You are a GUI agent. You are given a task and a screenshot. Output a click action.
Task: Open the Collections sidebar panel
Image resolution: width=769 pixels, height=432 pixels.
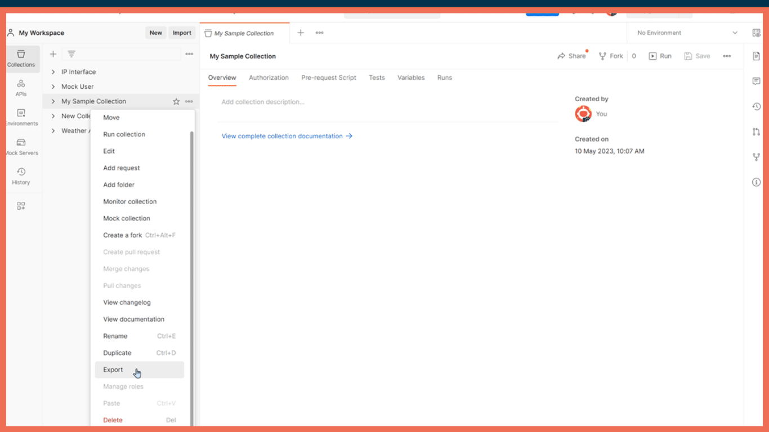click(21, 58)
